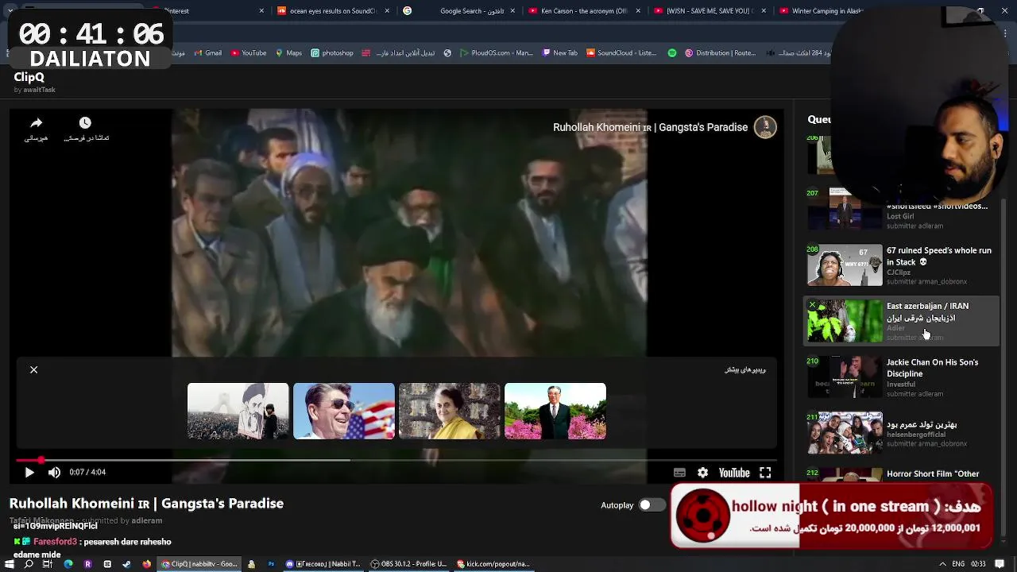Open the Gmail bookmark
The height and width of the screenshot is (572, 1017).
click(x=207, y=53)
